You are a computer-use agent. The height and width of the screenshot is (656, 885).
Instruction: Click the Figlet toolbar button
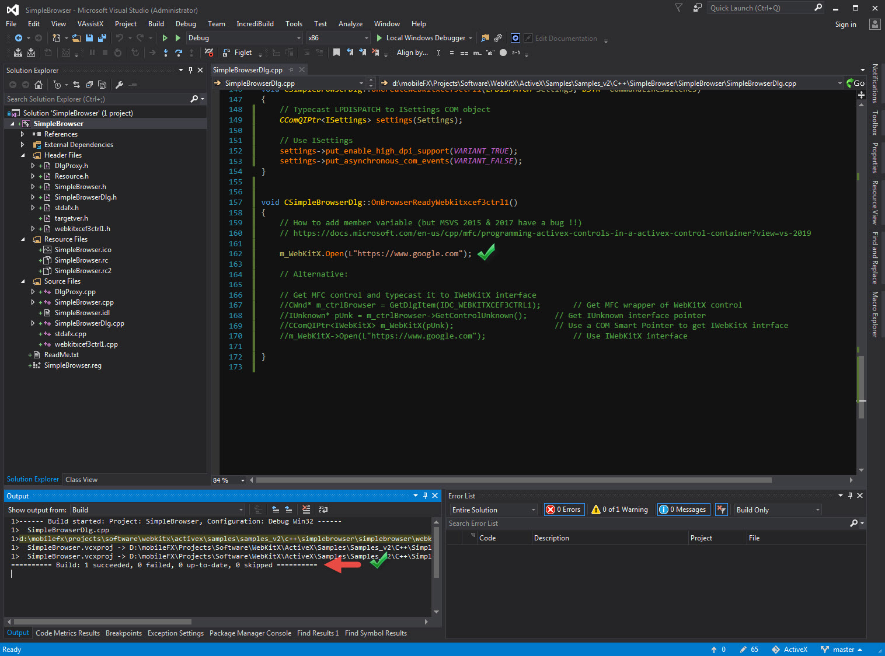(238, 53)
